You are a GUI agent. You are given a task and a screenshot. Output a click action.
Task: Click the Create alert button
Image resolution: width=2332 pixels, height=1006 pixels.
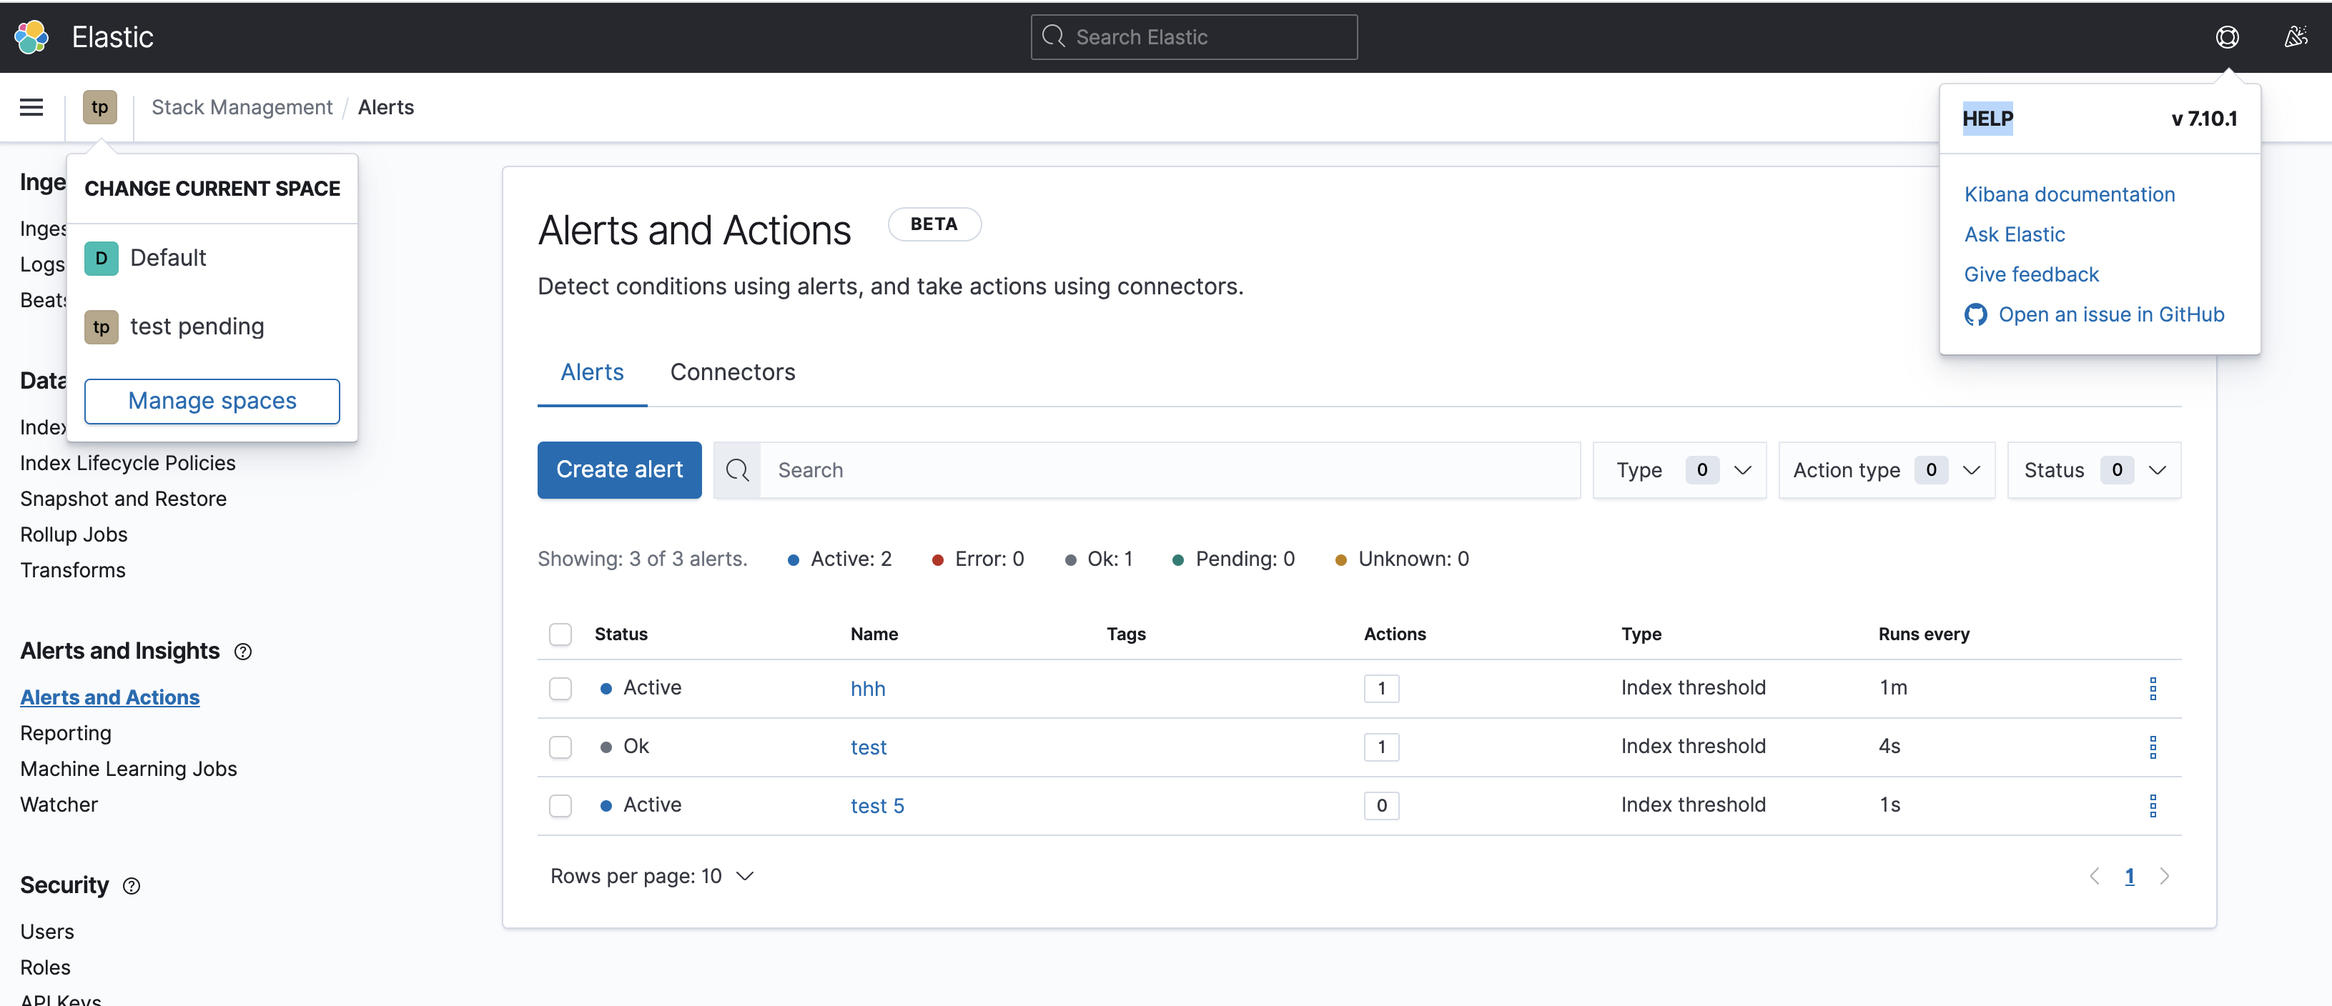click(619, 469)
